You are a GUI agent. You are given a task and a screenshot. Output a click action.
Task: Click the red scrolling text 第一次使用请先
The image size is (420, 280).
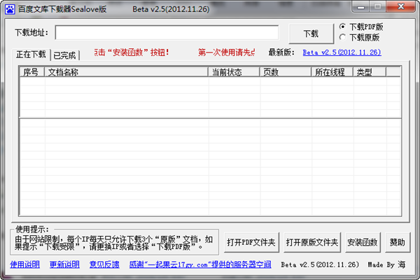point(226,52)
